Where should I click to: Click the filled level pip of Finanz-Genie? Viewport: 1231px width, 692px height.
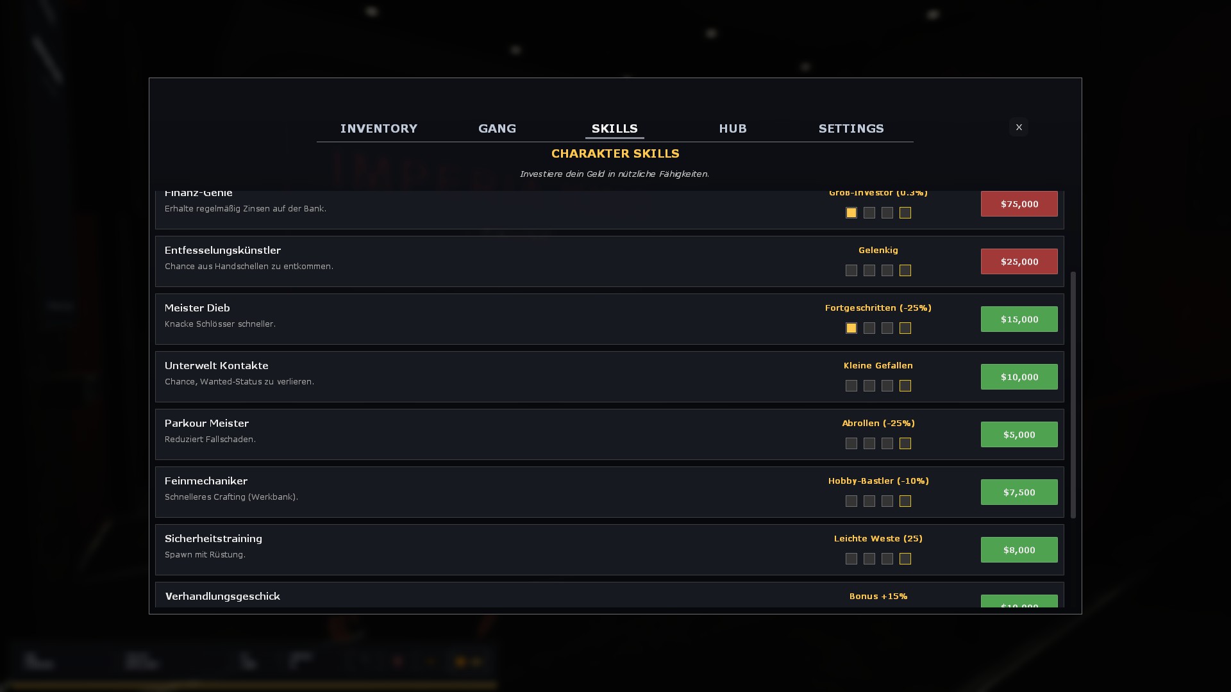pos(851,213)
